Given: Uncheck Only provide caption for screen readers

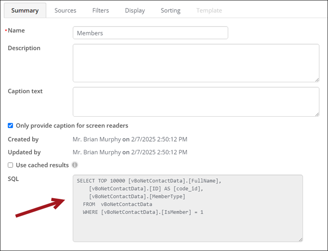Looking at the screenshot, I should (x=10, y=125).
